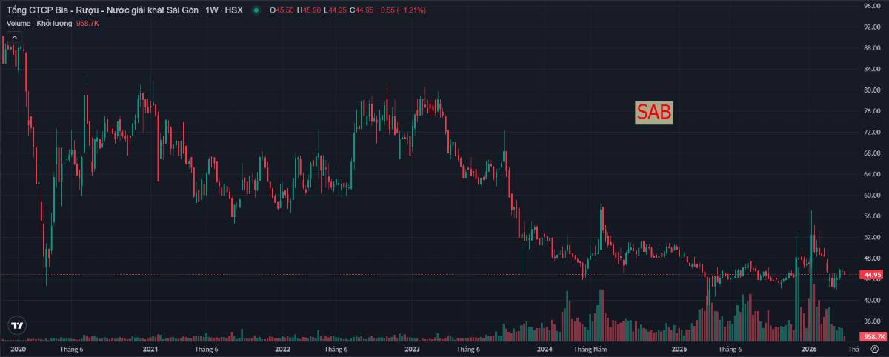Open chart settings gear icon
Image resolution: width=889 pixels, height=357 pixels.
874,349
